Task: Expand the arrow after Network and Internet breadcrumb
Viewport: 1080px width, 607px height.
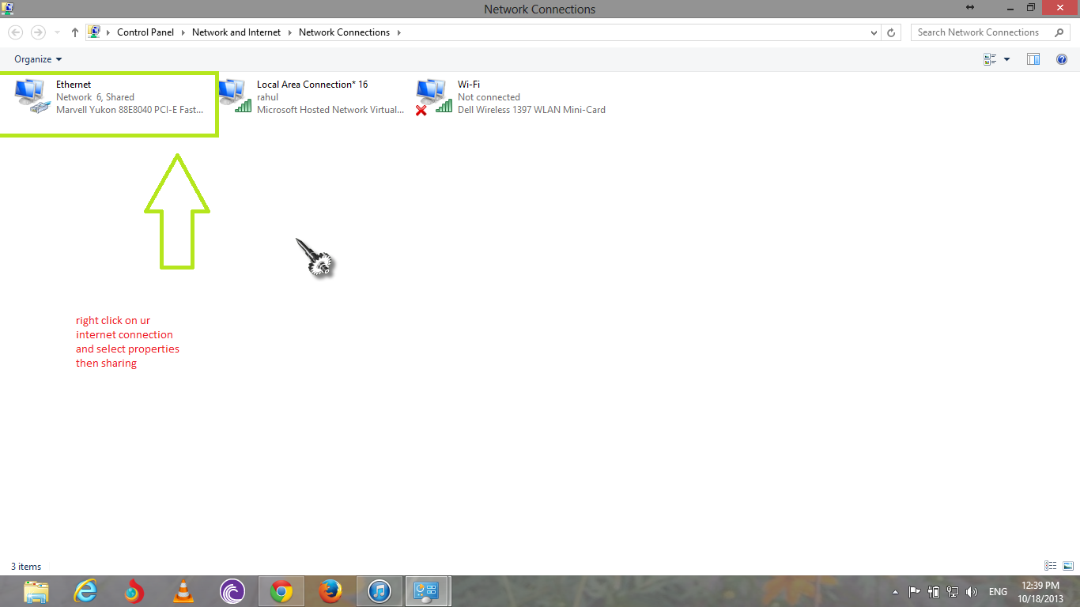Action: [289, 32]
